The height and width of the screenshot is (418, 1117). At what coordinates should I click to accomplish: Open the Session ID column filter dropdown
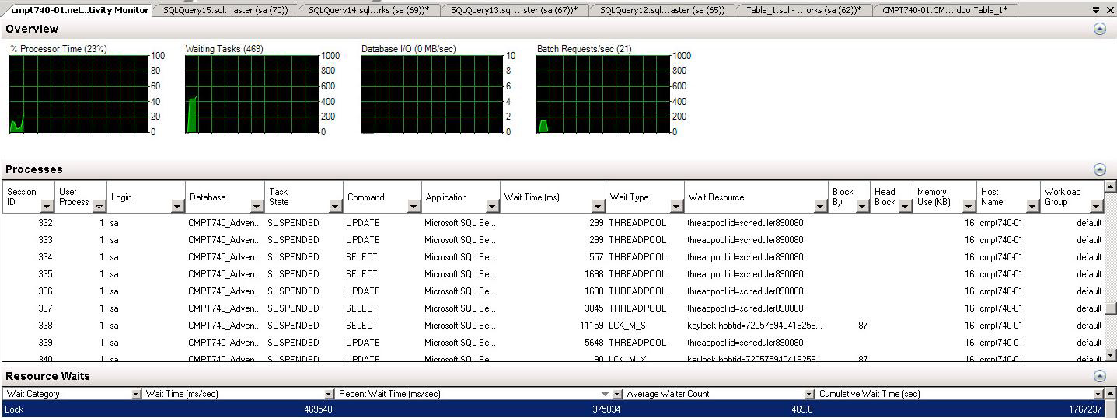[x=47, y=206]
